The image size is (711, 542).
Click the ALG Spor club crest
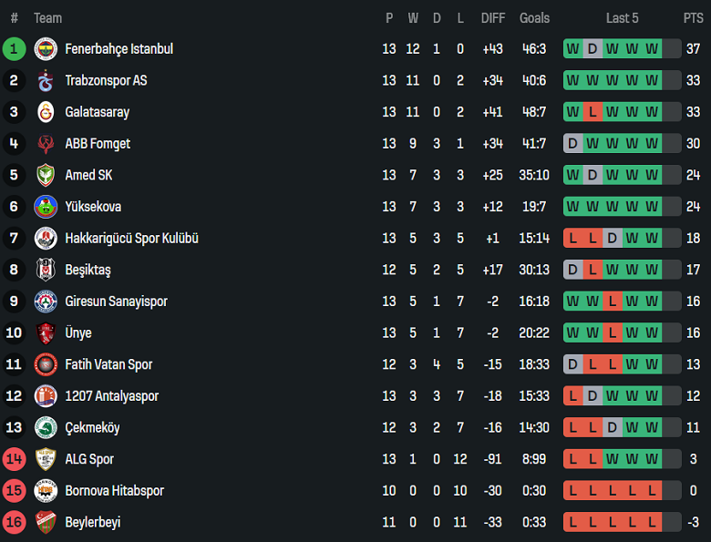46,459
